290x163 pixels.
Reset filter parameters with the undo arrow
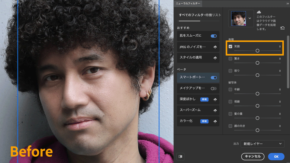point(282,28)
